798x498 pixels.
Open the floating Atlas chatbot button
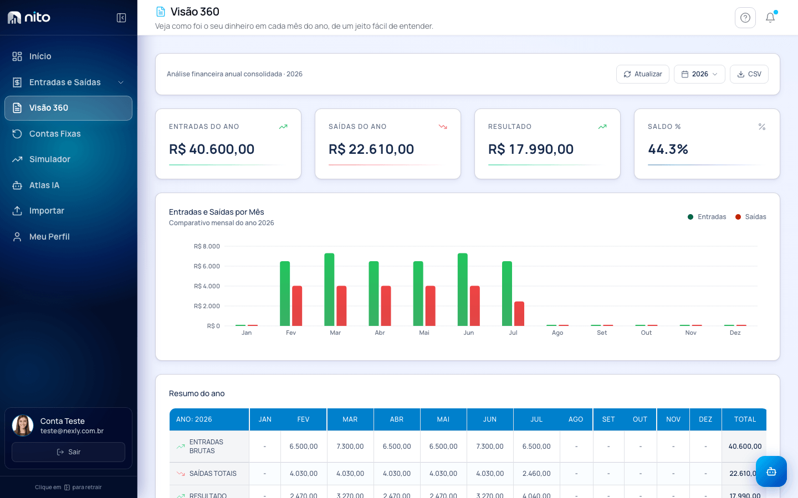pyautogui.click(x=771, y=471)
